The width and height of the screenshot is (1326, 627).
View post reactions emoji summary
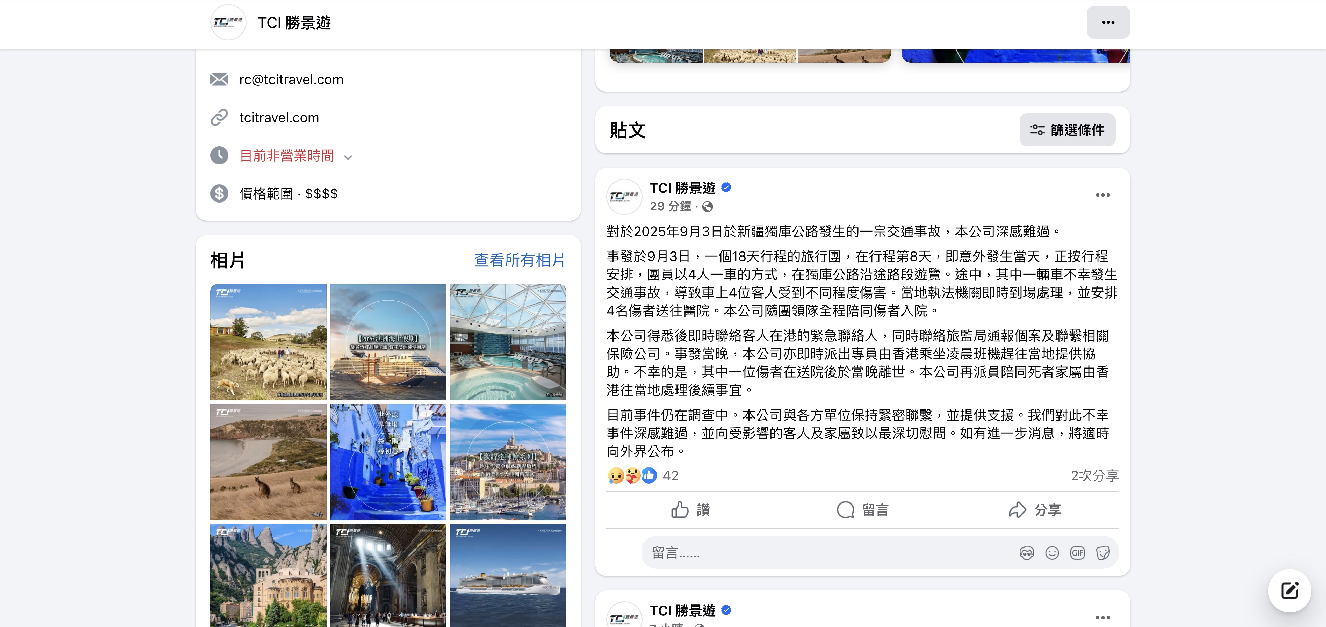pyautogui.click(x=632, y=475)
